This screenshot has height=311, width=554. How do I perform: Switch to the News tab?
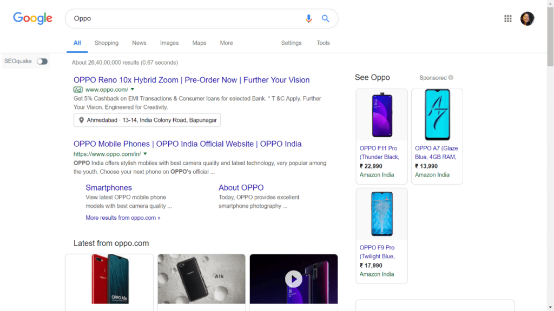click(x=139, y=43)
